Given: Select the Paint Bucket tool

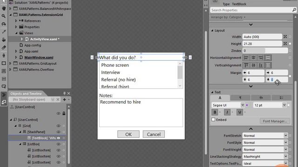Looking at the screenshot, I should pyautogui.click(x=4, y=39).
